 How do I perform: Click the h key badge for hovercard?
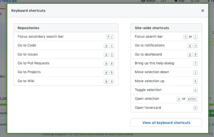[x=195, y=108]
